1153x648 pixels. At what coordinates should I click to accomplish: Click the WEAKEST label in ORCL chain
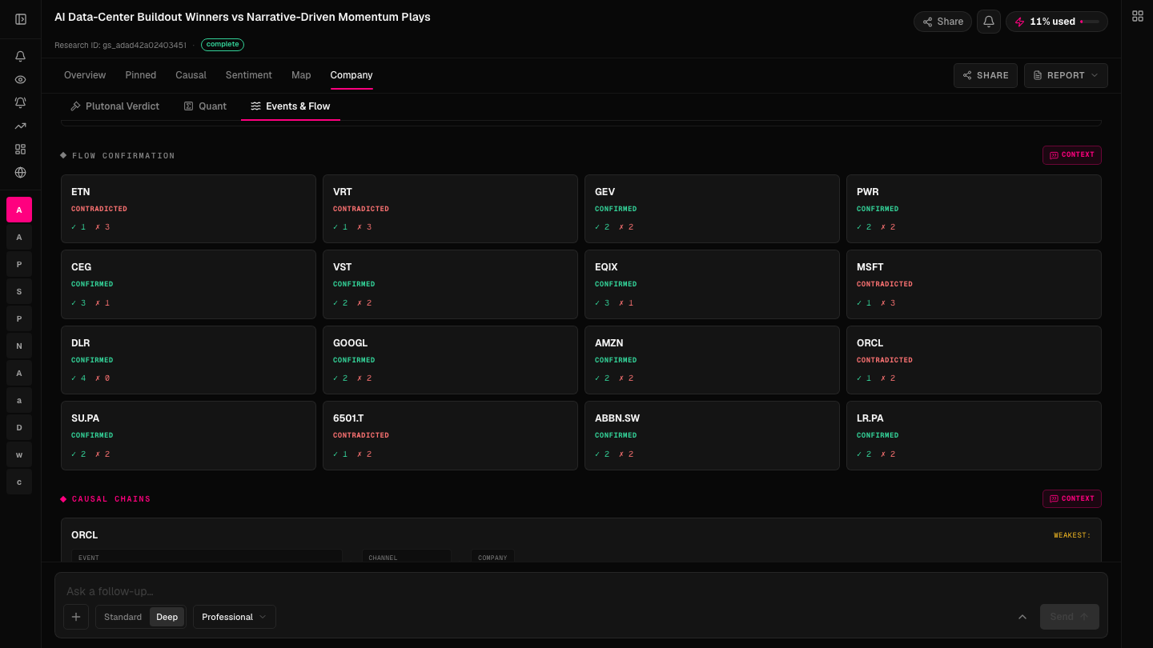click(x=1072, y=535)
